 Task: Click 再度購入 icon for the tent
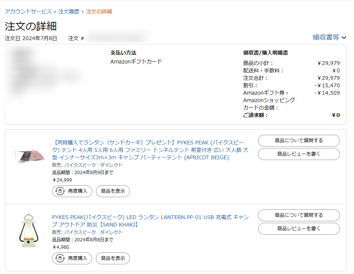click(x=59, y=191)
